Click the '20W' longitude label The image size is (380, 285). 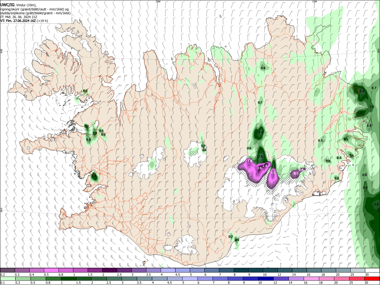point(158,1)
